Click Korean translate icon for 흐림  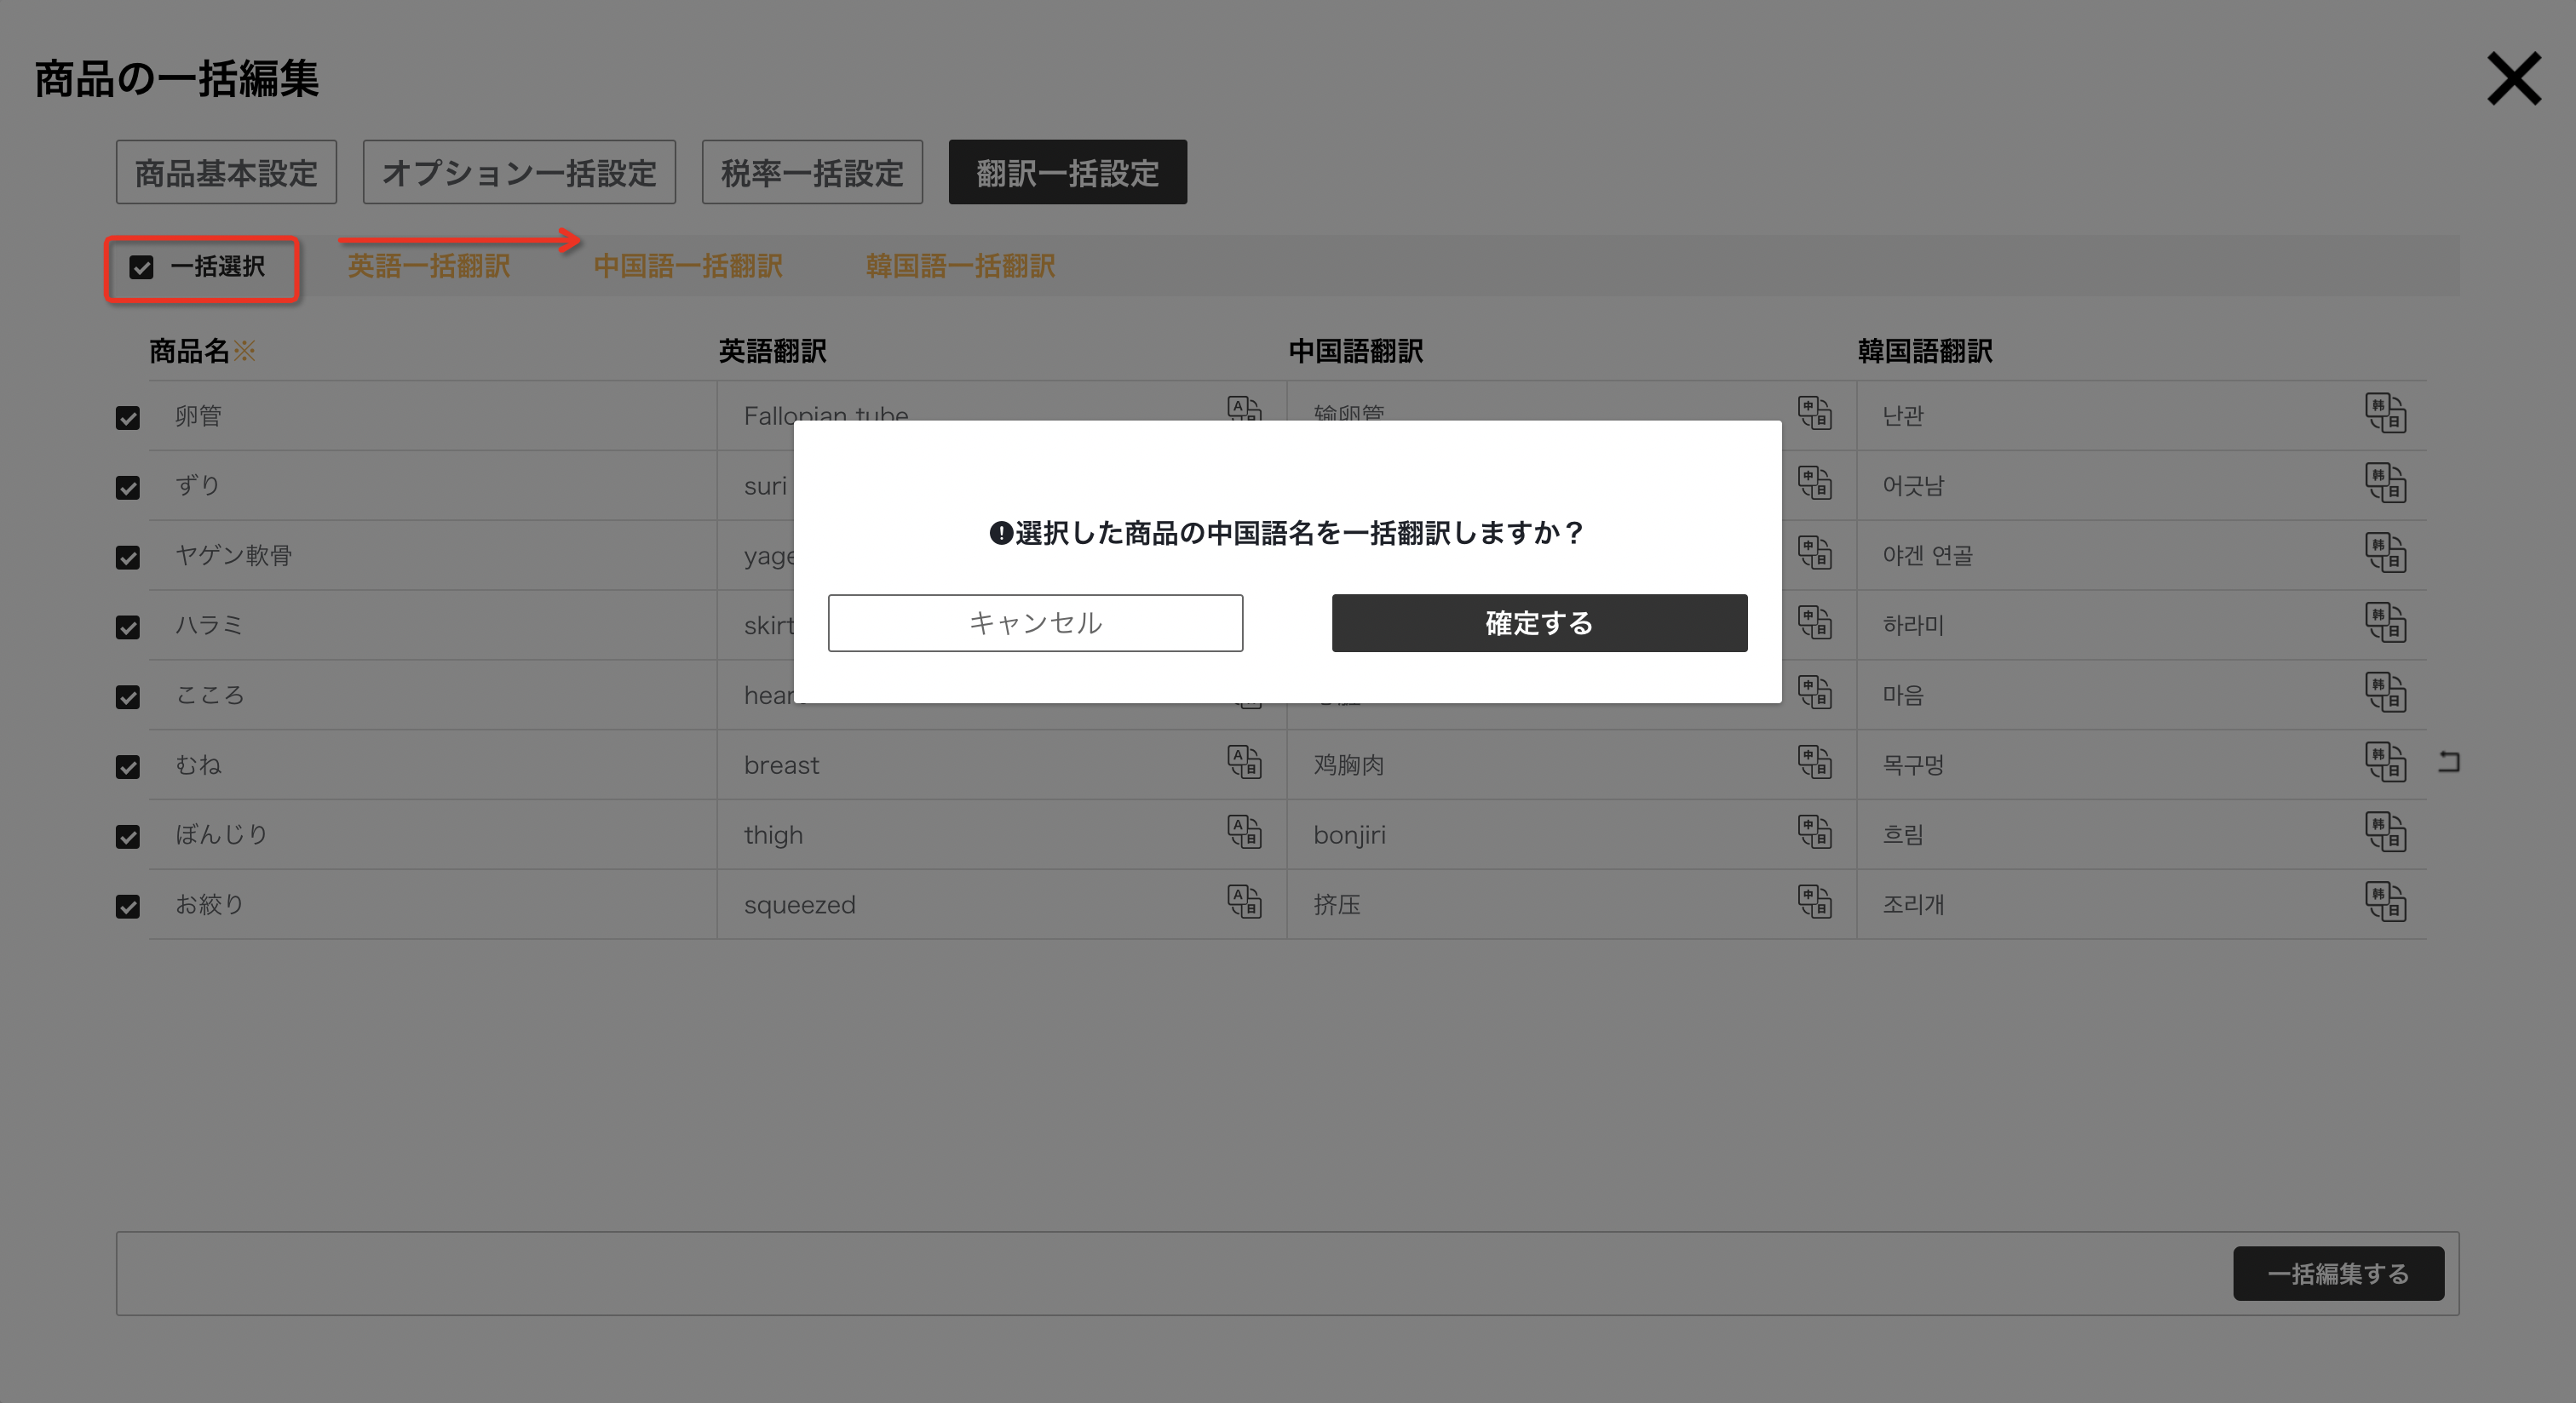click(x=2385, y=833)
